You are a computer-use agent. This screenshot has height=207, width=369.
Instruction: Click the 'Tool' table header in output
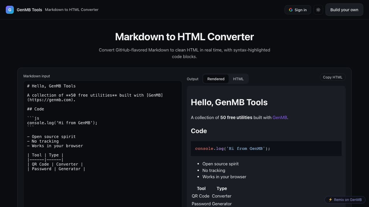pos(201,189)
